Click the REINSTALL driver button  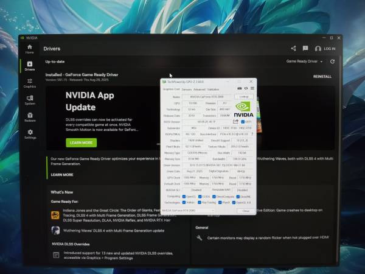[x=322, y=77]
